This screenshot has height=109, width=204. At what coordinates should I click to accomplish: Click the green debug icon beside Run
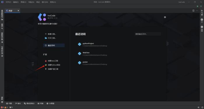[x=201, y=6]
